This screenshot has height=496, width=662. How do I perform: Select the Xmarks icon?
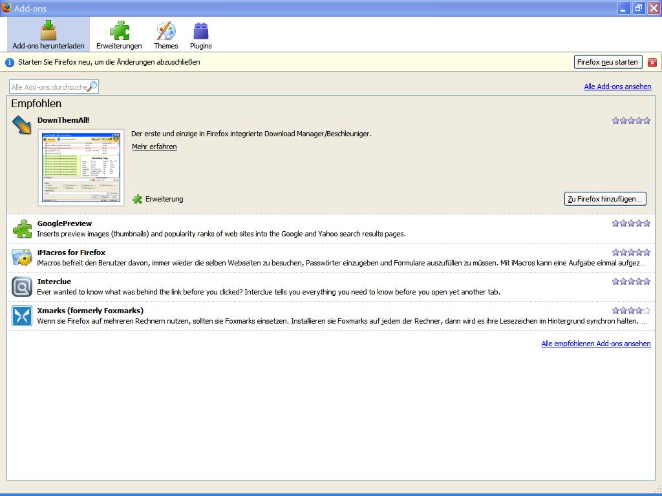pyautogui.click(x=22, y=316)
